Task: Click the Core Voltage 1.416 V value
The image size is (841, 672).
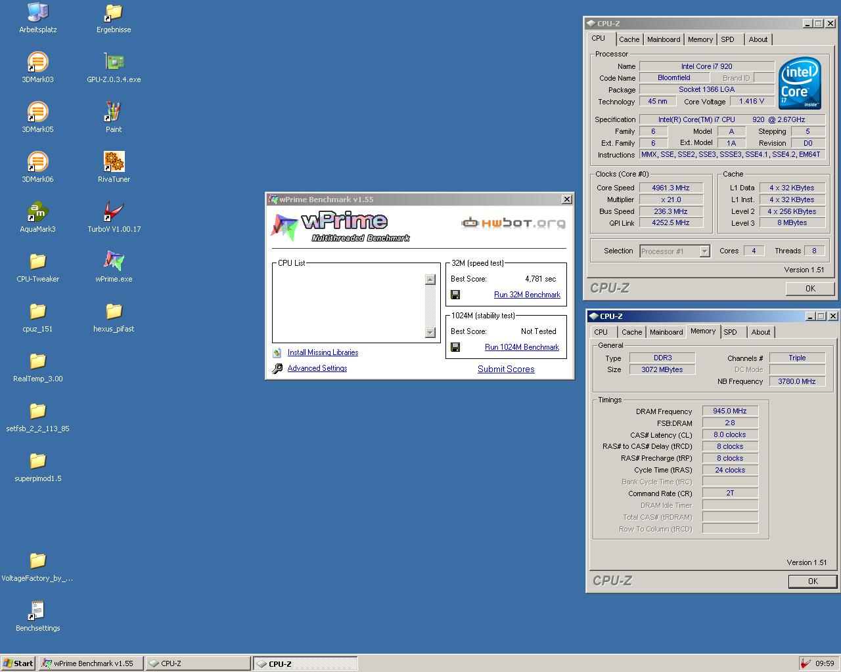Action: point(752,101)
